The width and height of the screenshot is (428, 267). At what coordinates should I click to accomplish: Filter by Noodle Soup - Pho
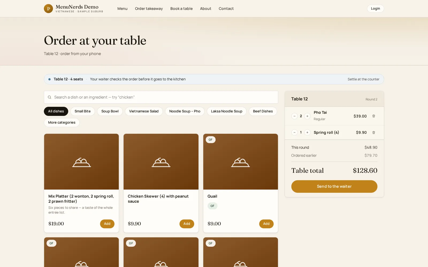point(185,111)
